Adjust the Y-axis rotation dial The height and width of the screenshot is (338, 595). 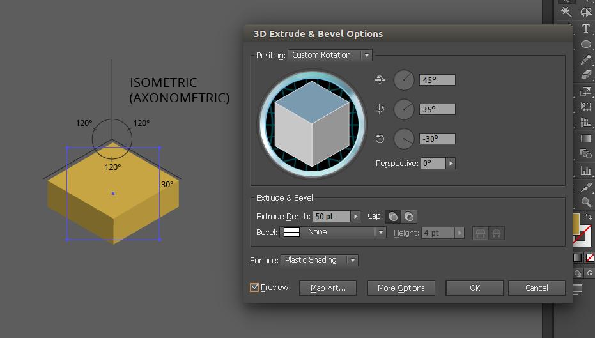pos(404,109)
